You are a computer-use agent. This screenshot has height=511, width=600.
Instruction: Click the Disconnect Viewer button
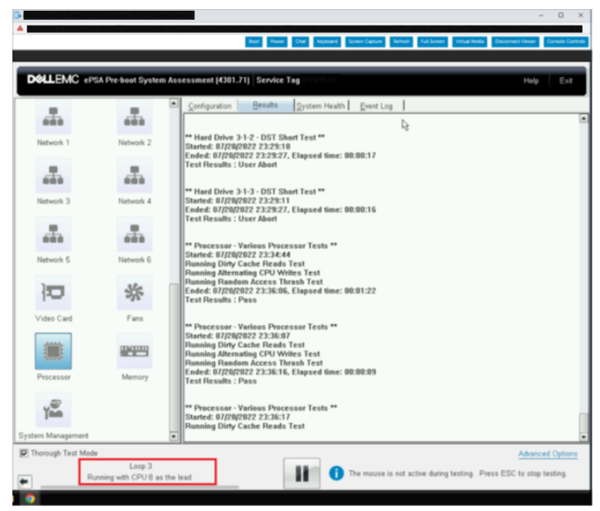click(x=515, y=41)
